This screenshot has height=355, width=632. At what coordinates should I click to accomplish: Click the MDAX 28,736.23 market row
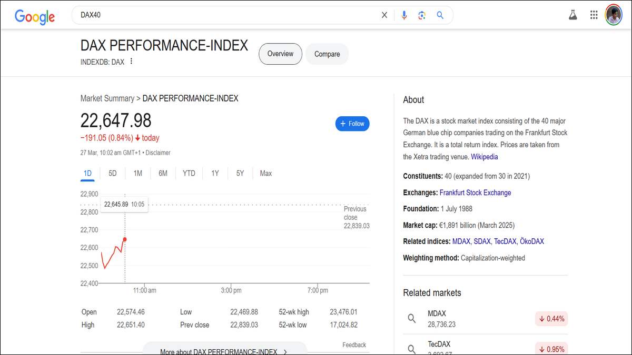[x=486, y=319]
